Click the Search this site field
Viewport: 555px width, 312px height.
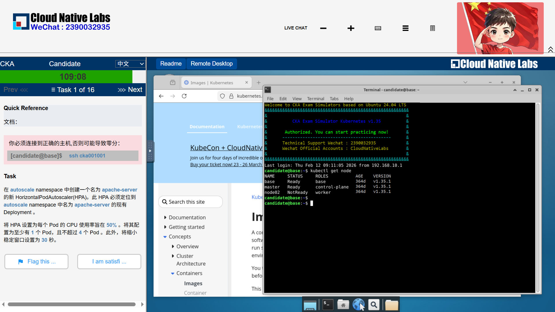[x=191, y=202]
